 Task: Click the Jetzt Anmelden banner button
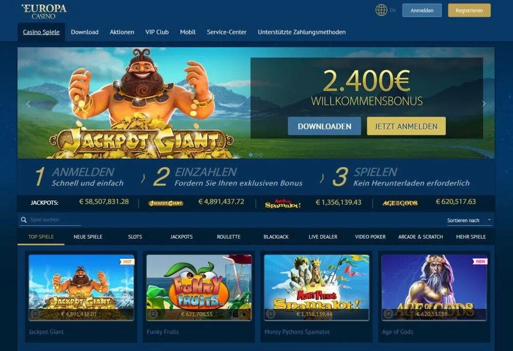(406, 126)
